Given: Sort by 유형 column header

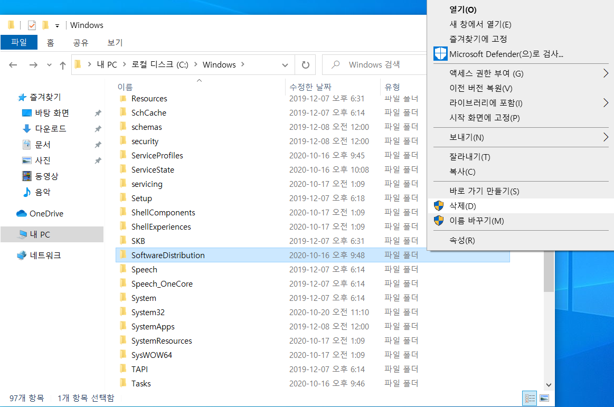Looking at the screenshot, I should pyautogui.click(x=392, y=87).
